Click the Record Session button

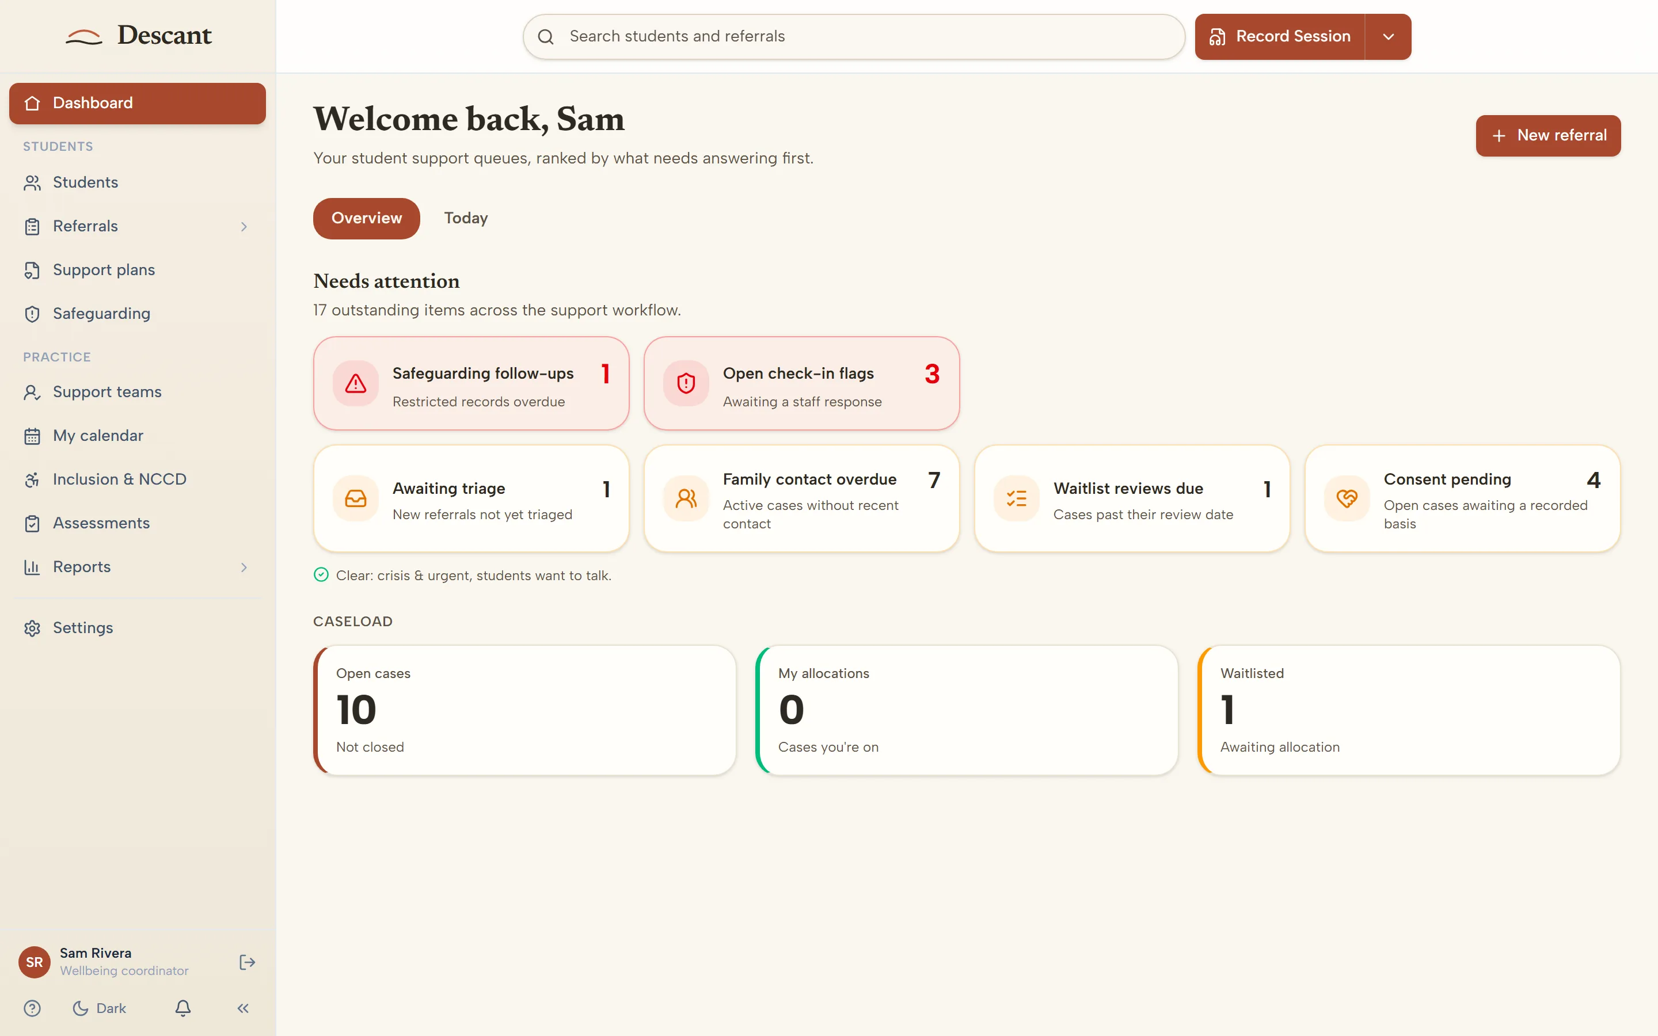(1280, 37)
